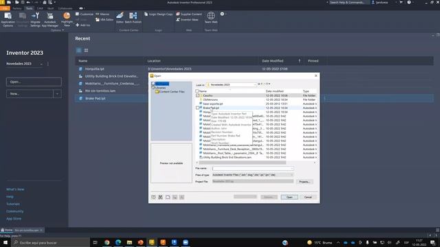440x247 pixels.
Task: Open the Macros command
Action: point(102,14)
